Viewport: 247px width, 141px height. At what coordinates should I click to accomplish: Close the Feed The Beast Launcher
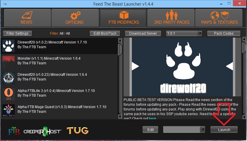pos(240,3)
